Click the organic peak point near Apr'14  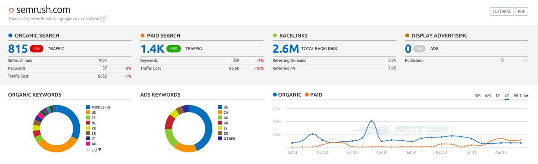(x=372, y=121)
